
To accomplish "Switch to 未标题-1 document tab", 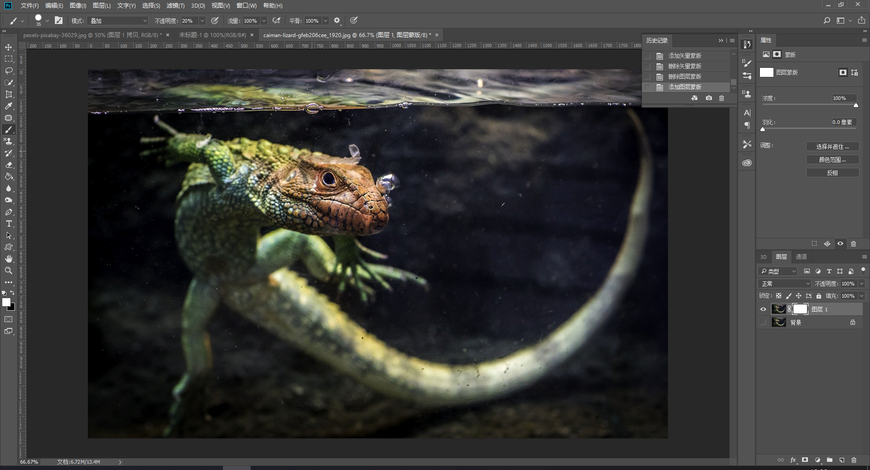I will point(213,35).
